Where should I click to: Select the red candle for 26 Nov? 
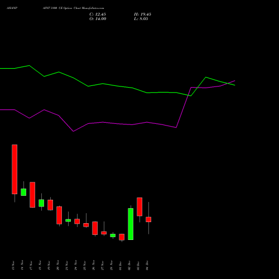tap(95, 228)
